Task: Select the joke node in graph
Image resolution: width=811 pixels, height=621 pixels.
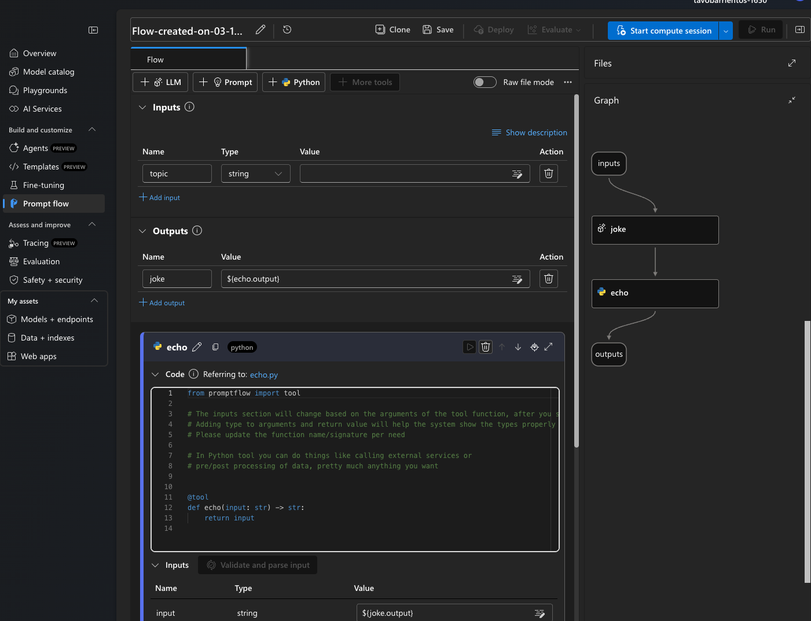Action: (655, 230)
